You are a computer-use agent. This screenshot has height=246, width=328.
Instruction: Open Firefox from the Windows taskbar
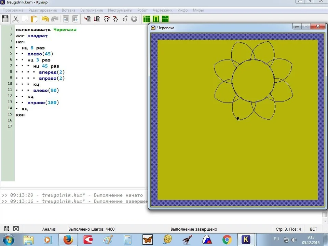click(68, 240)
